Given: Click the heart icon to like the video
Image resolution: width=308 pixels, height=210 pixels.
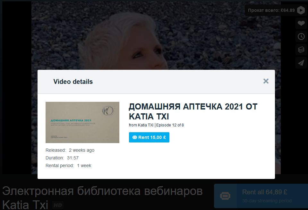Looking at the screenshot, I should [x=301, y=23].
